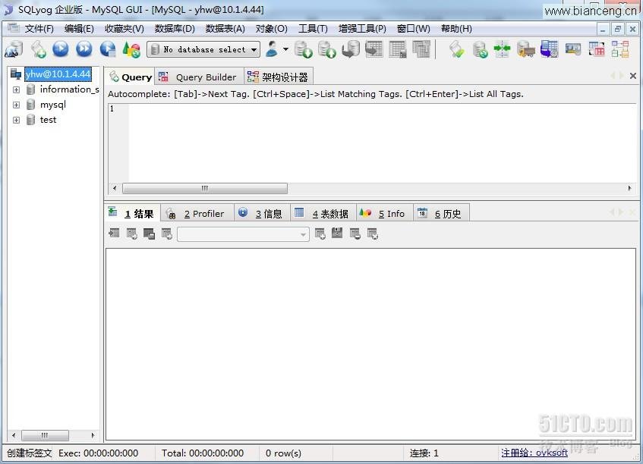Expand the information_s database node
This screenshot has height=464, width=643.
(x=17, y=89)
